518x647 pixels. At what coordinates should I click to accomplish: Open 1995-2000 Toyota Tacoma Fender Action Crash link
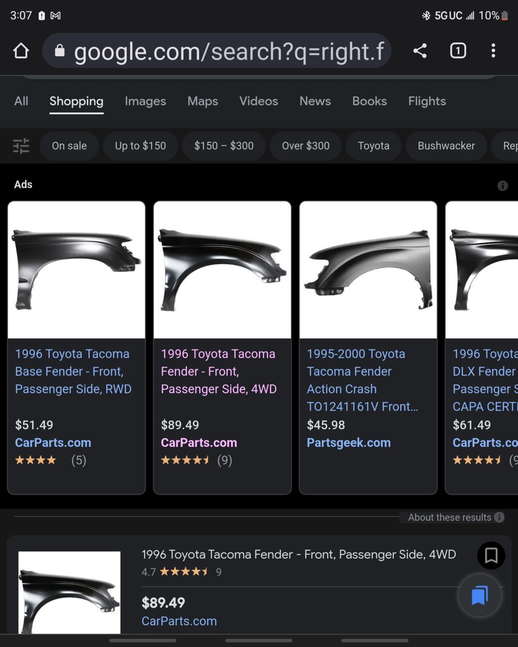pos(362,380)
